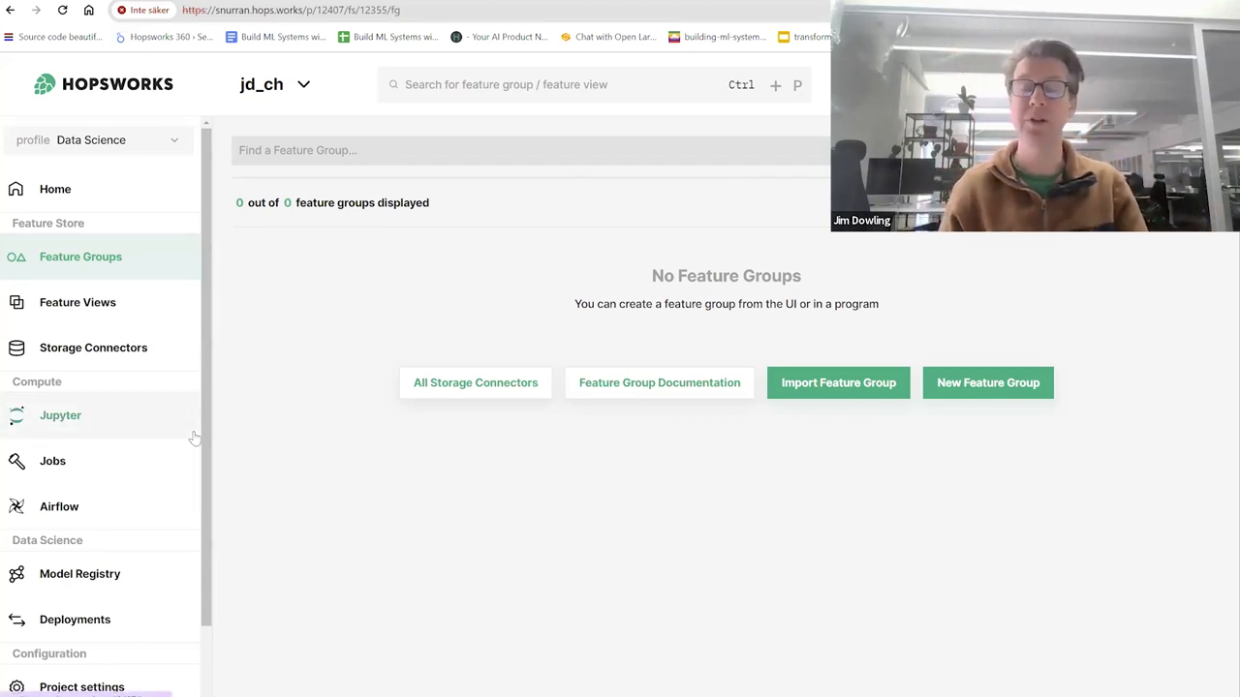Click the Airflow pinwheel icon
The width and height of the screenshot is (1240, 697).
pyautogui.click(x=16, y=506)
